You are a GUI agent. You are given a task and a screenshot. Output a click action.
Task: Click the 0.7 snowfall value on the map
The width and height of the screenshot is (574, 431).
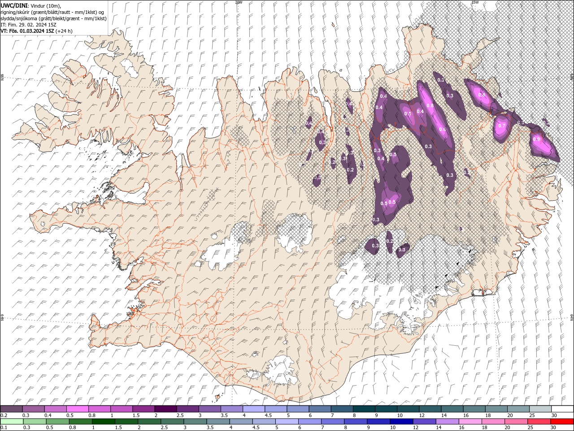coord(502,126)
